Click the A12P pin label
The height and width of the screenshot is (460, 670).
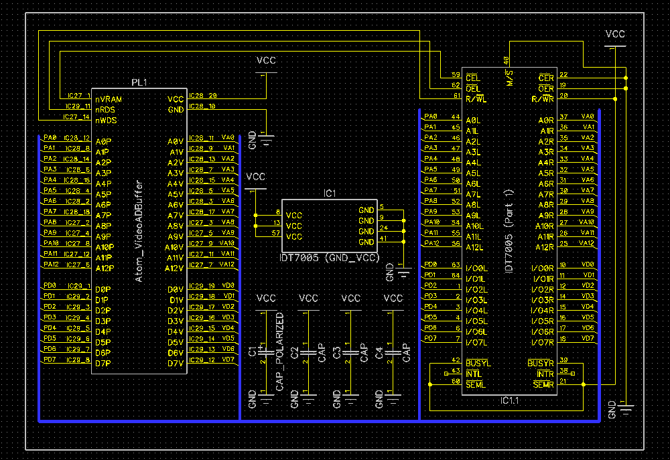click(x=105, y=269)
